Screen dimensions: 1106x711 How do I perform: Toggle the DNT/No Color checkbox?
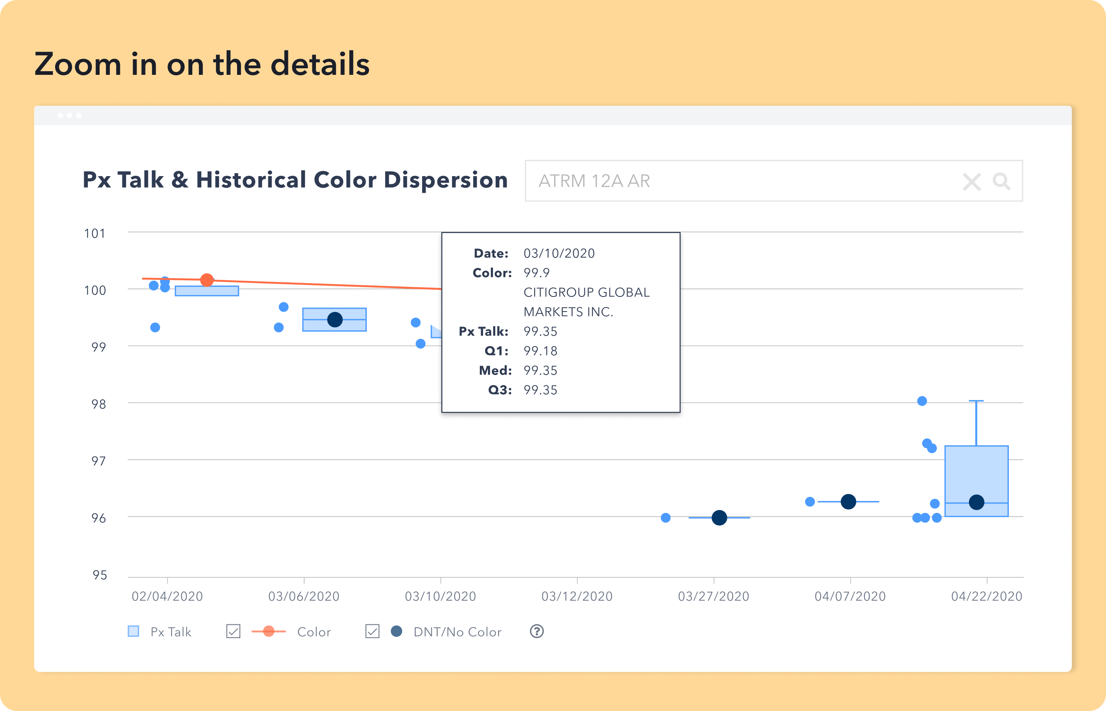tap(372, 631)
